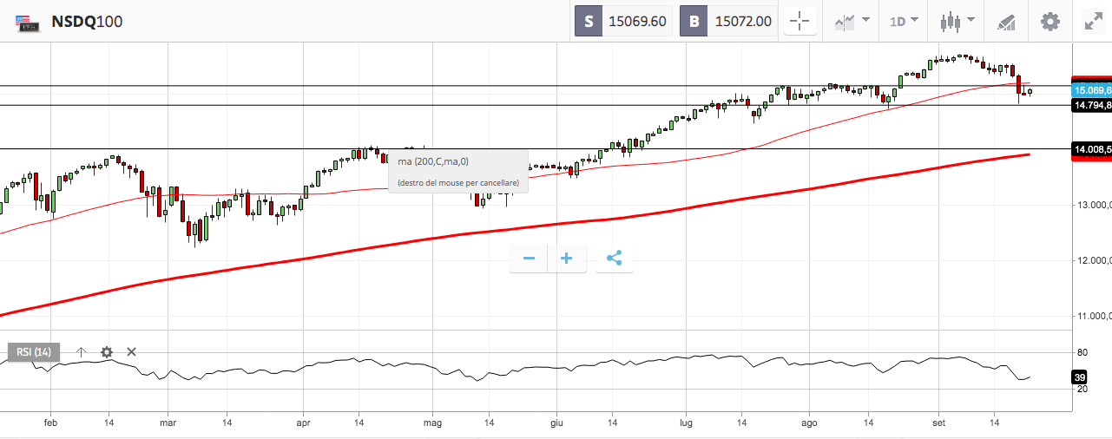
Task: Remove the RSI indicator panel
Action: tap(132, 352)
